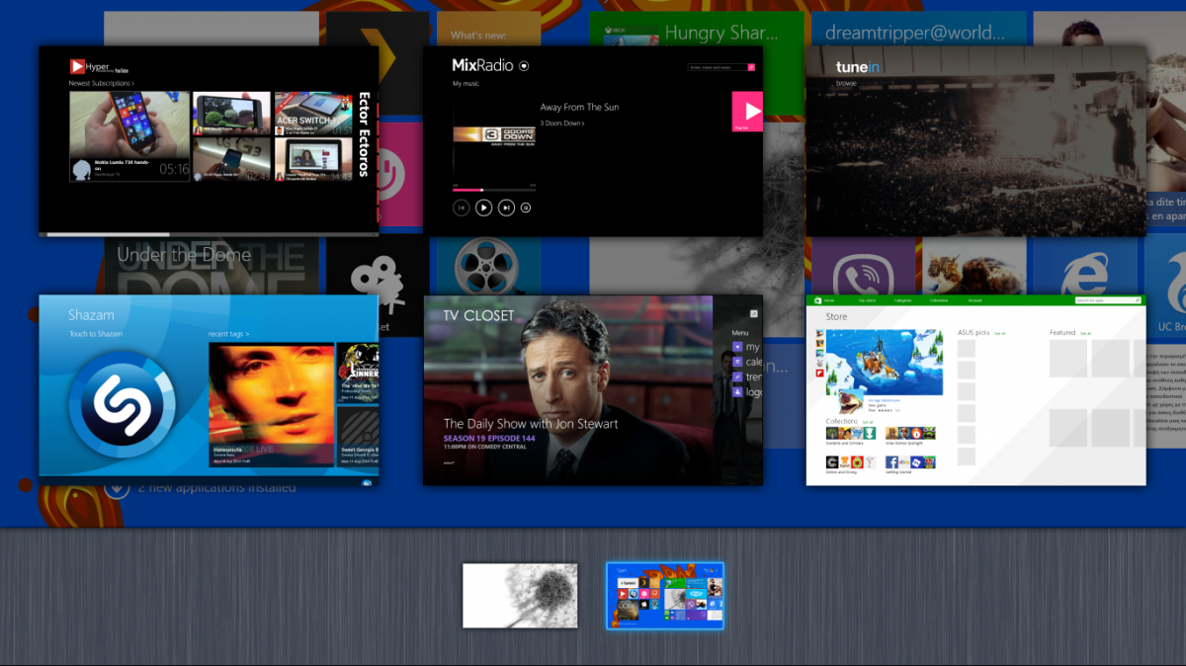
Task: Go to Home tab in Store
Action: 829,299
